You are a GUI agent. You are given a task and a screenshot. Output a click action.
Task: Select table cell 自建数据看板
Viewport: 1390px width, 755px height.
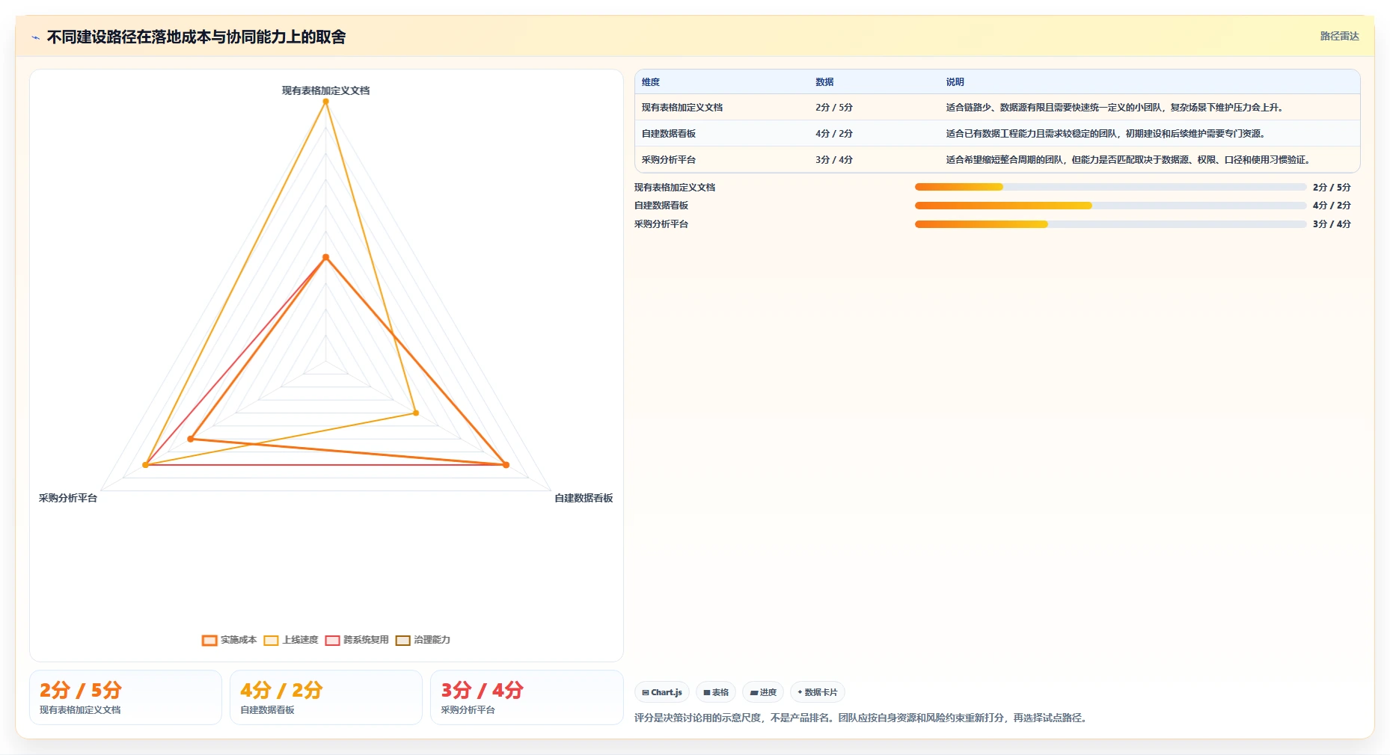tap(669, 134)
